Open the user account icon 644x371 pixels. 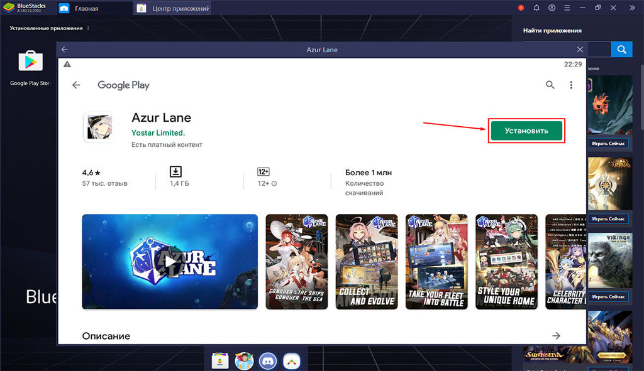552,8
